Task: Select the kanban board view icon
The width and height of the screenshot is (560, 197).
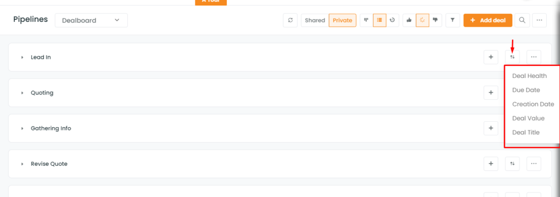Action: coord(366,20)
